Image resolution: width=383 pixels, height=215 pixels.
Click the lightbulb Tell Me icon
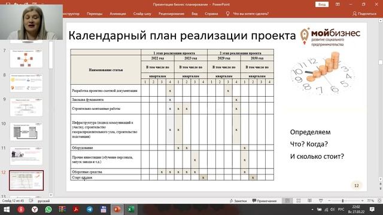pos(227,14)
